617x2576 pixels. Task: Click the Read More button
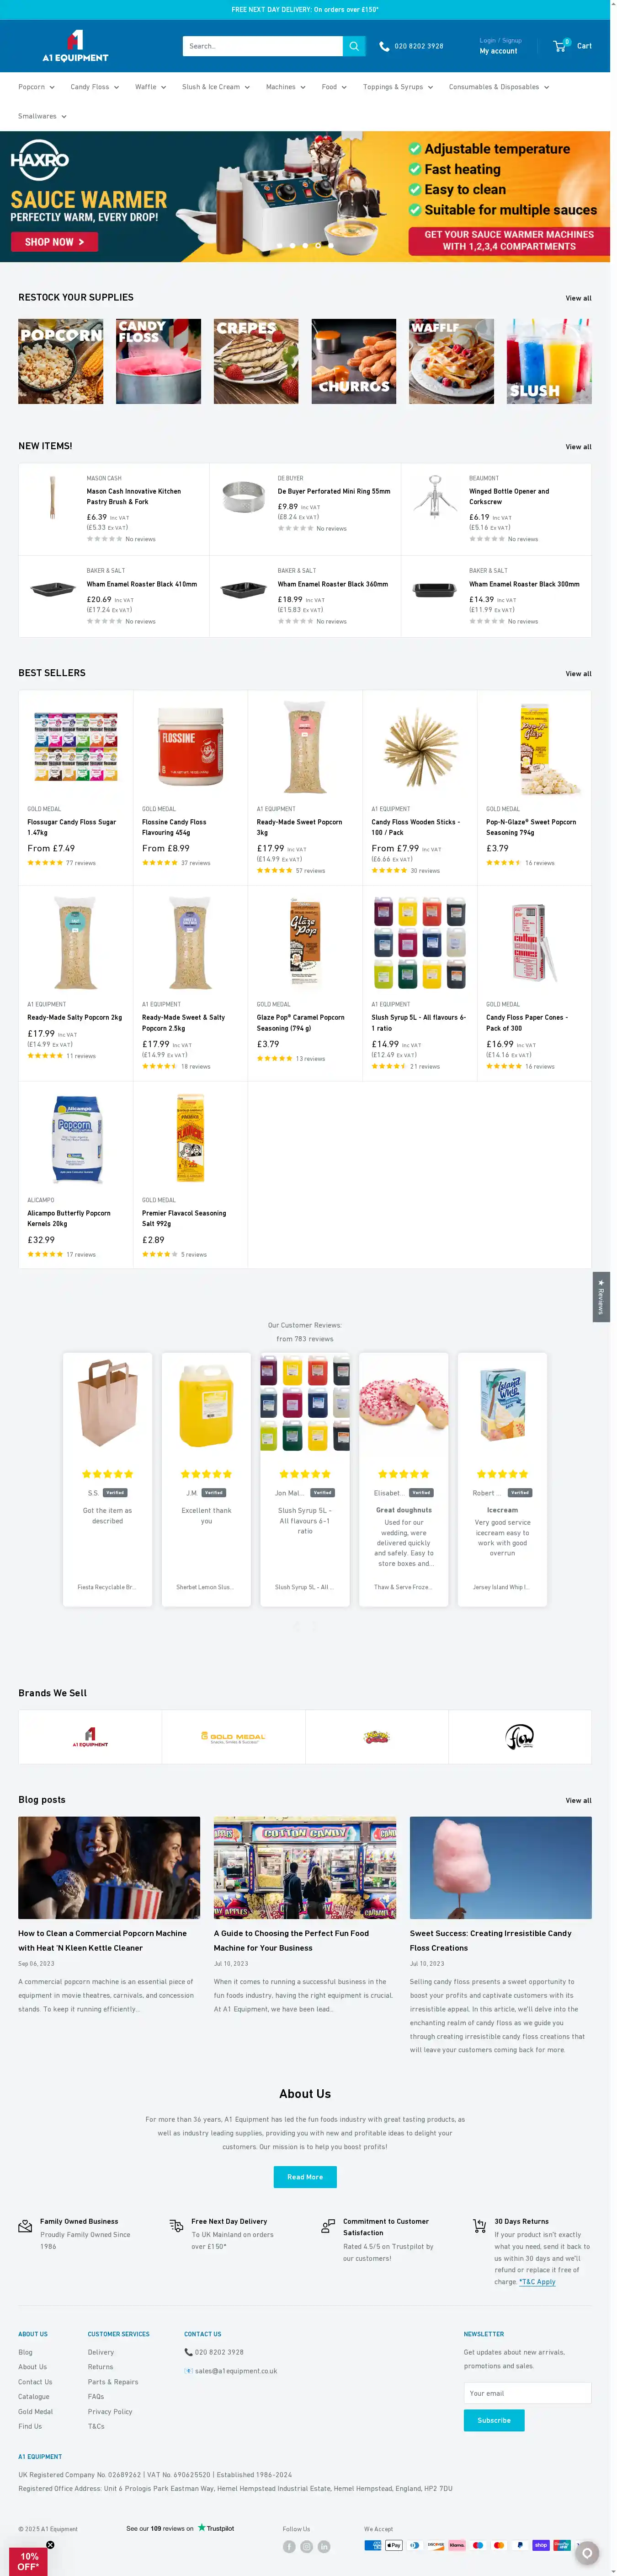304,2176
